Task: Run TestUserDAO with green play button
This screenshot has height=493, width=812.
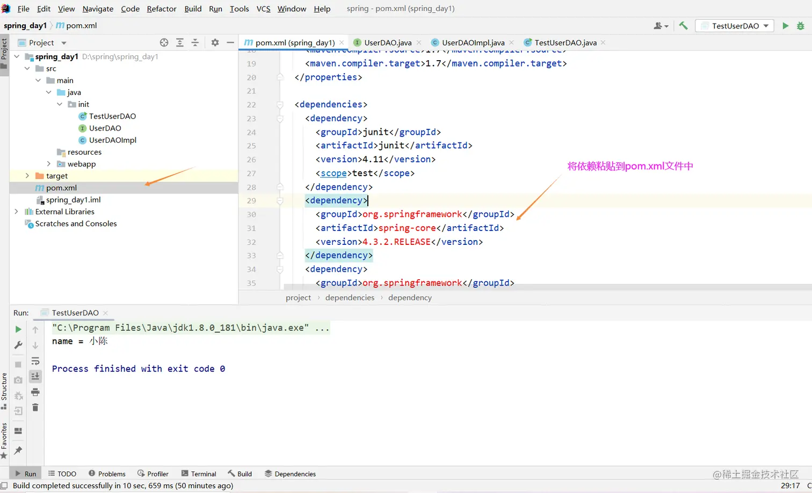Action: [x=785, y=26]
